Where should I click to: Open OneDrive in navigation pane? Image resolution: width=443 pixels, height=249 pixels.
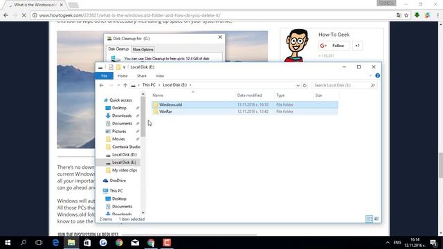pos(118,181)
